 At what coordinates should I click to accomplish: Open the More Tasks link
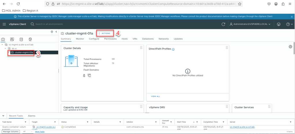(40, 132)
